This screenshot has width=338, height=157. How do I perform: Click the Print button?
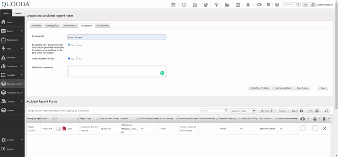tap(313, 111)
